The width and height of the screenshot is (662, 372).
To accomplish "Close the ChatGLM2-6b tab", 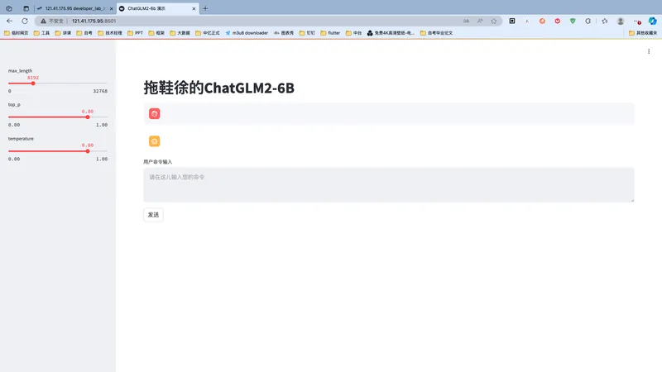I will 194,8.
